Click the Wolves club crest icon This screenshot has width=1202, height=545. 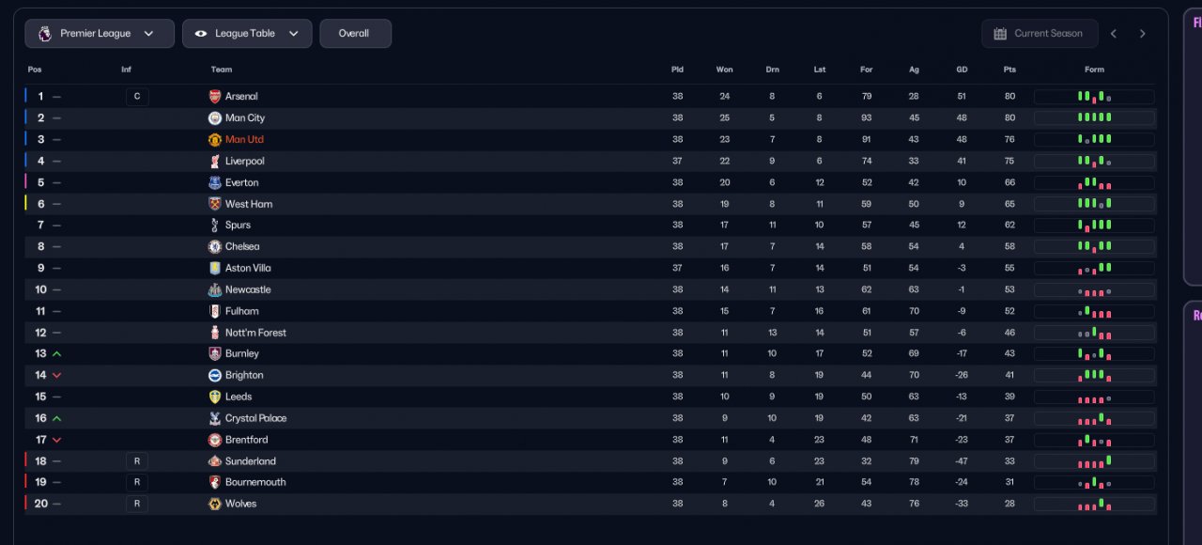(x=215, y=505)
